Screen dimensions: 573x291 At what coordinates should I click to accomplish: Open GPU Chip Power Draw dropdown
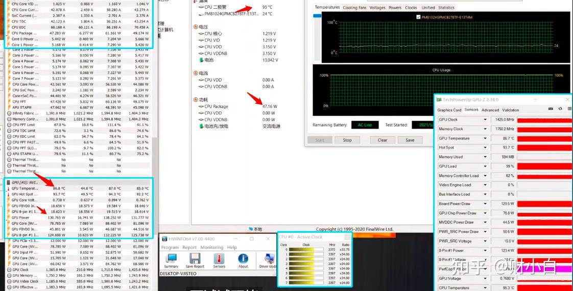point(485,213)
